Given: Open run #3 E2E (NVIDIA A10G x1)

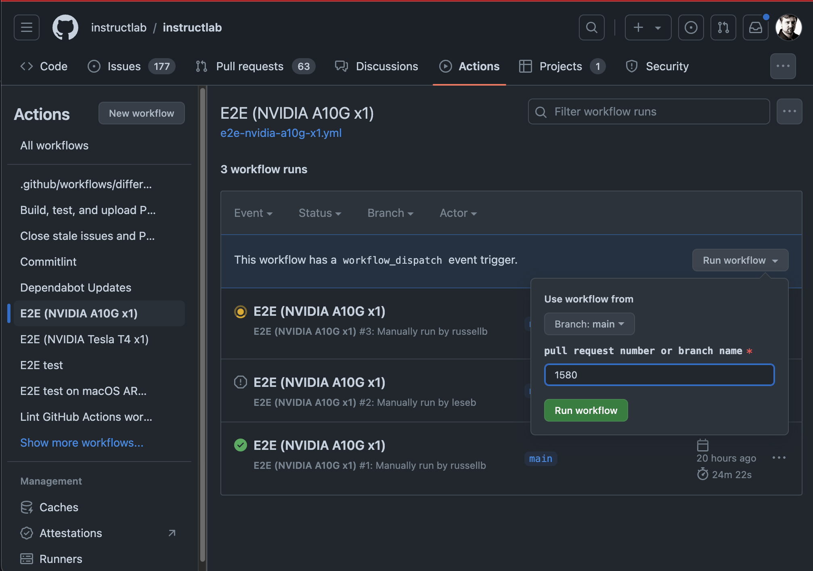Looking at the screenshot, I should (x=319, y=311).
